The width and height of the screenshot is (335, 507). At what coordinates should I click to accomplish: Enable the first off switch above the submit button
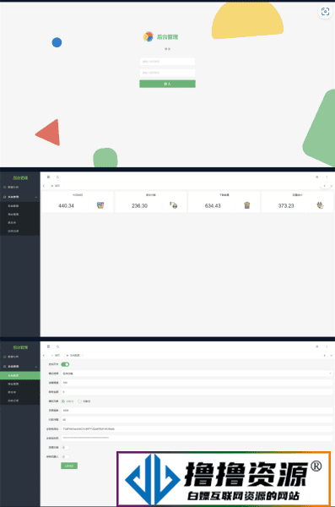tap(65, 448)
